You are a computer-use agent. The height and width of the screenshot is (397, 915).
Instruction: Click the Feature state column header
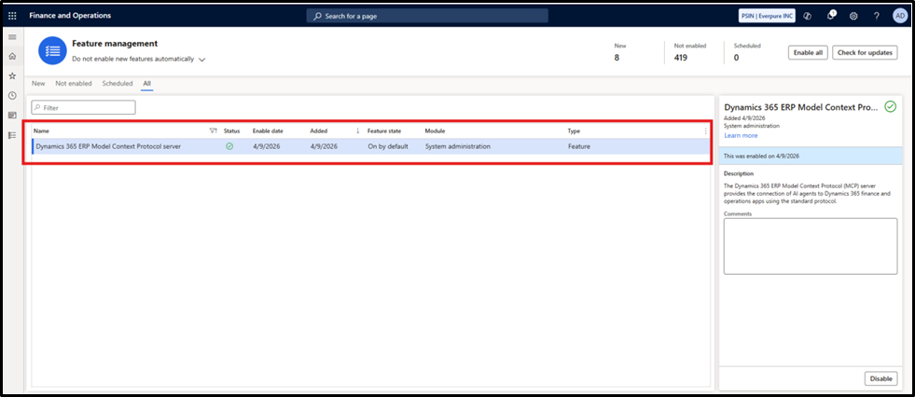[384, 131]
